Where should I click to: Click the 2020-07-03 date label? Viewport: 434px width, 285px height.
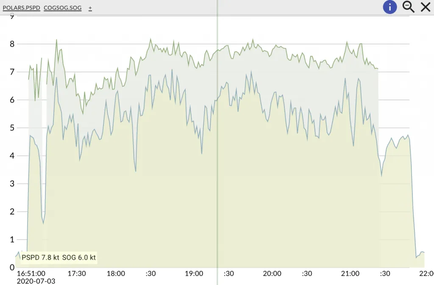pyautogui.click(x=36, y=281)
